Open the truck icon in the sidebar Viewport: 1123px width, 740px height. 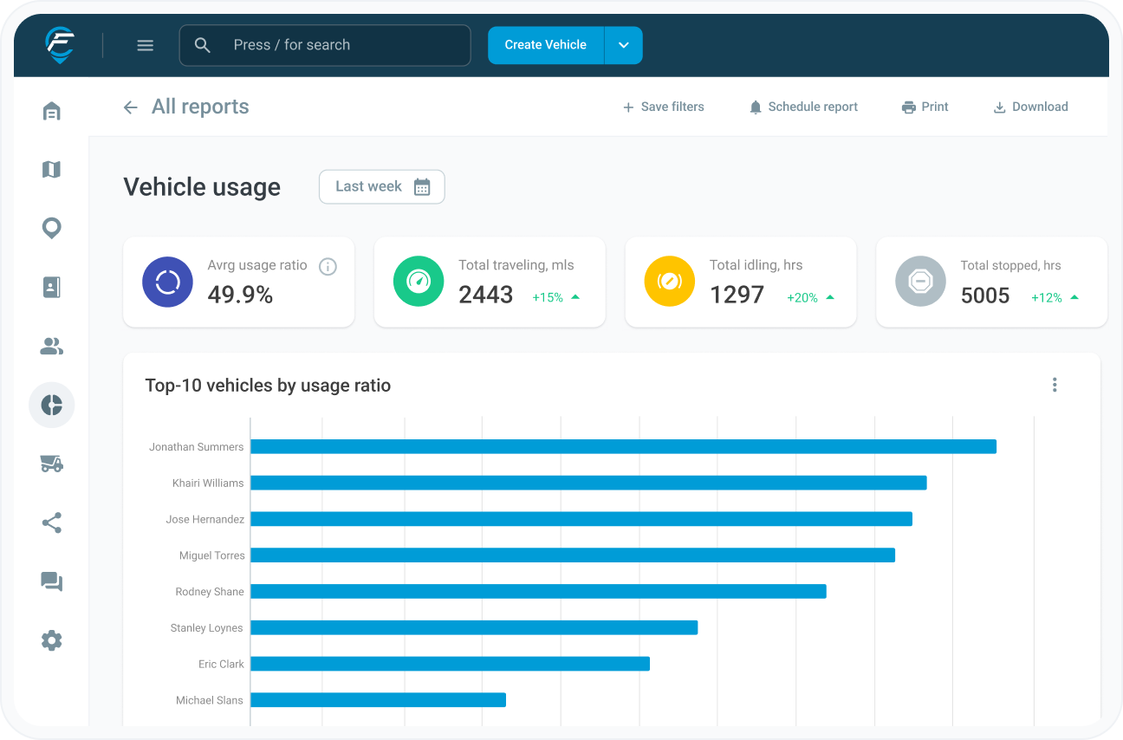point(52,464)
